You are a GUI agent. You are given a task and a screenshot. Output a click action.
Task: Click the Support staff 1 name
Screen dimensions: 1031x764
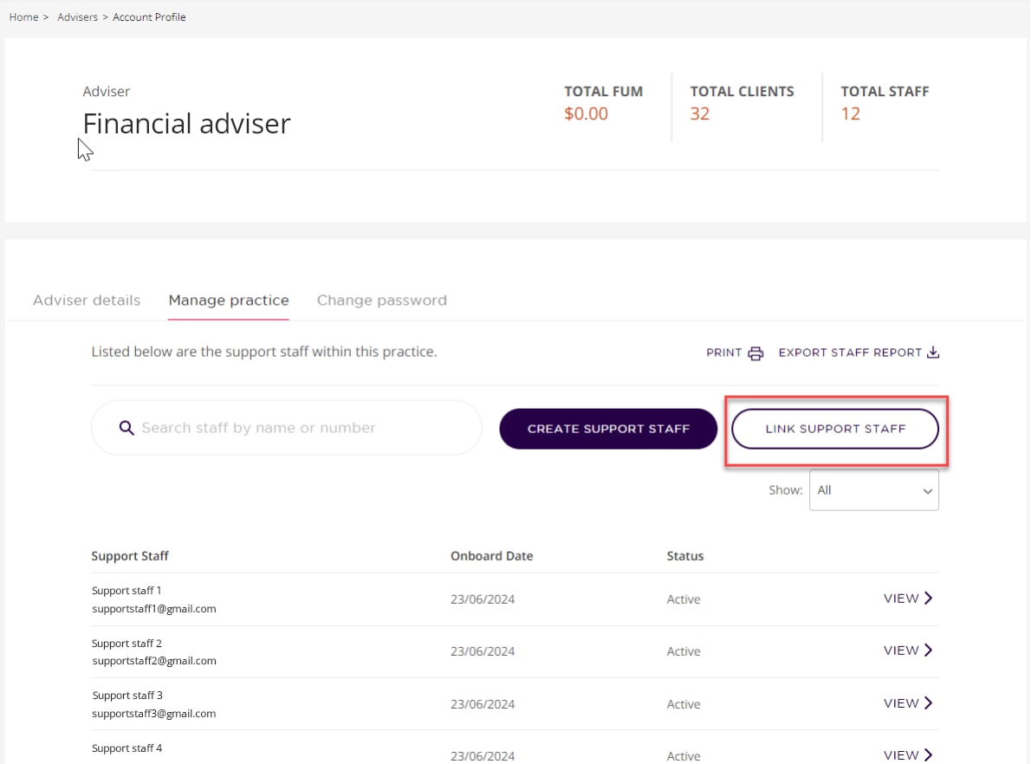coord(126,591)
